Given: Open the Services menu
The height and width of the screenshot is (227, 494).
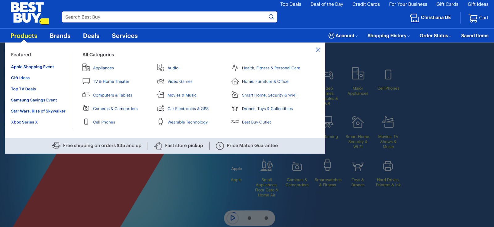Looking at the screenshot, I should coord(125,36).
